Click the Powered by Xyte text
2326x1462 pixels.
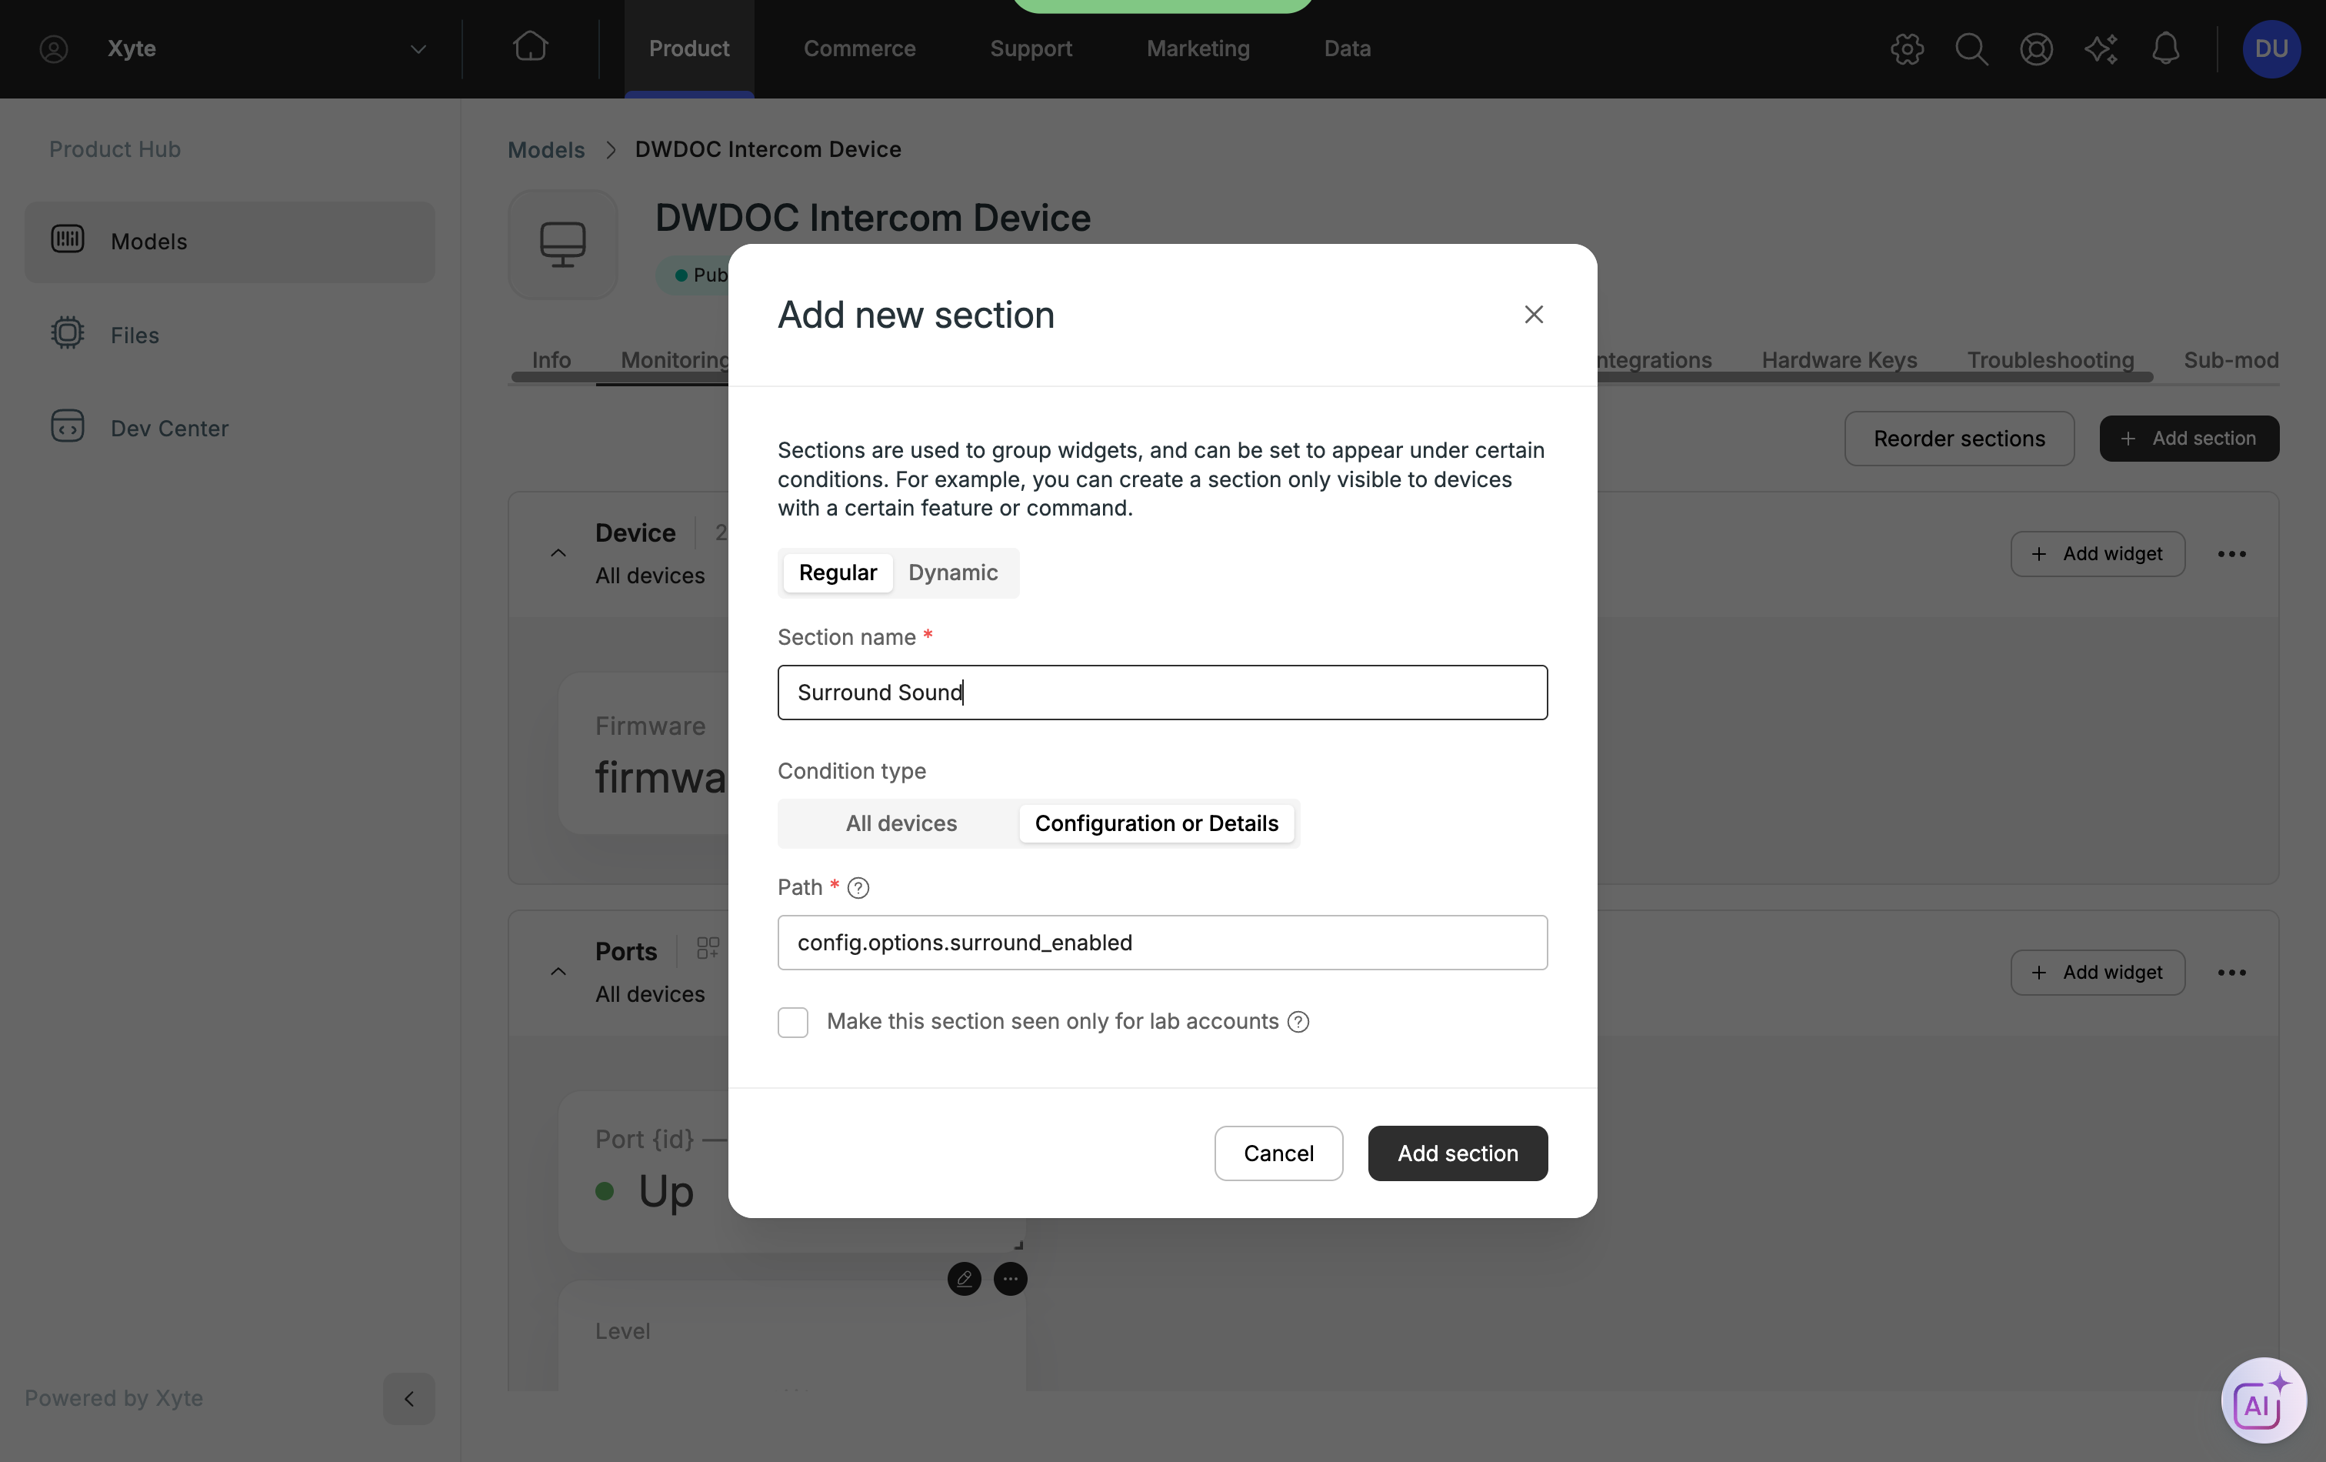114,1398
